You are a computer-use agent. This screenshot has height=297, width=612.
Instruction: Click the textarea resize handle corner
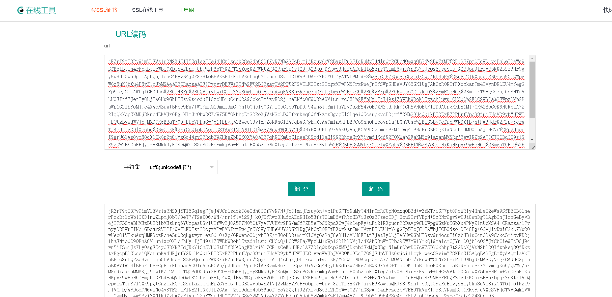pyautogui.click(x=533, y=147)
